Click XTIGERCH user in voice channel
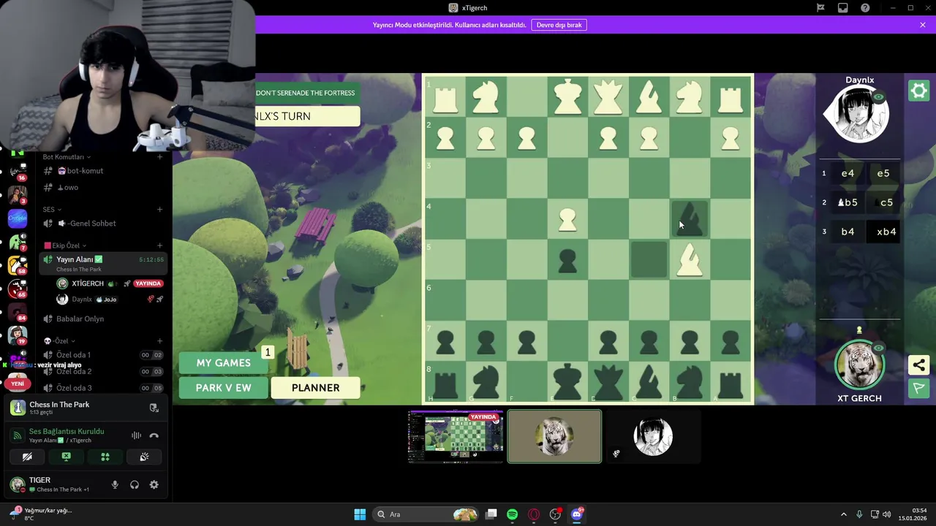Screen dimensions: 936x526 tap(88, 283)
